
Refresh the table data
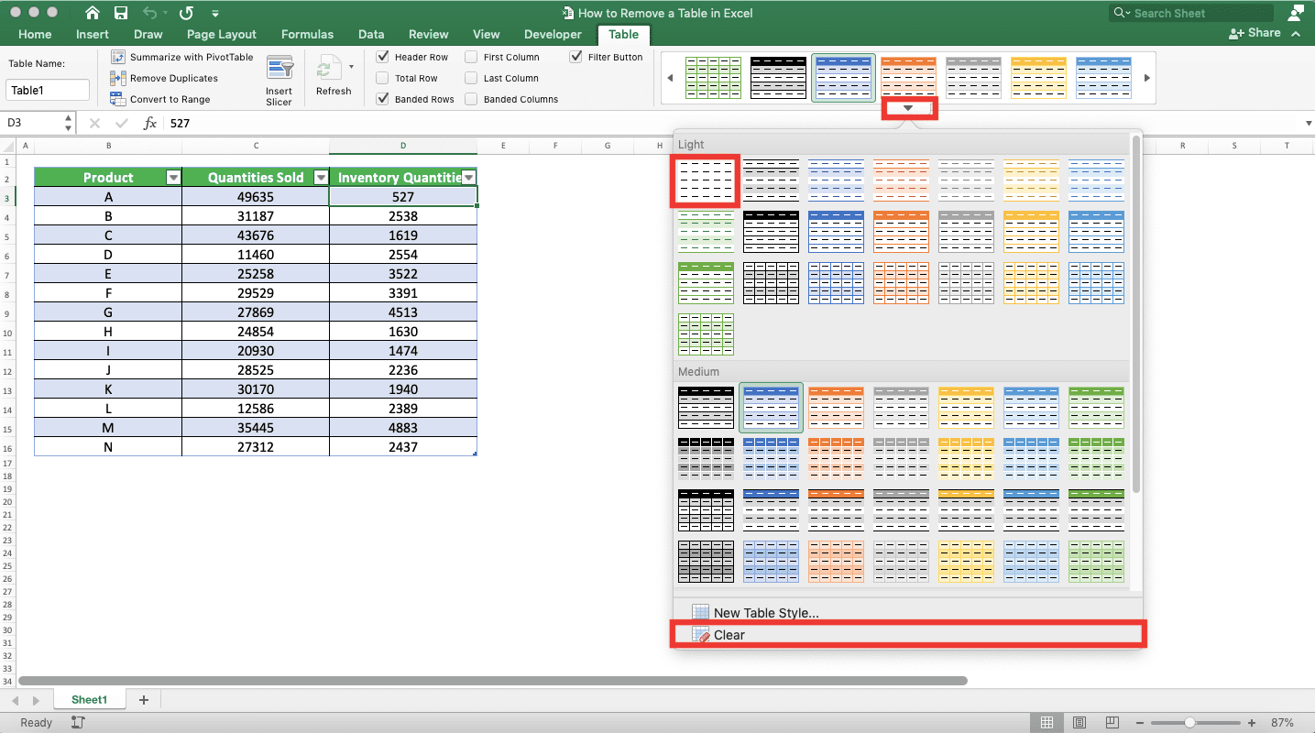[332, 76]
